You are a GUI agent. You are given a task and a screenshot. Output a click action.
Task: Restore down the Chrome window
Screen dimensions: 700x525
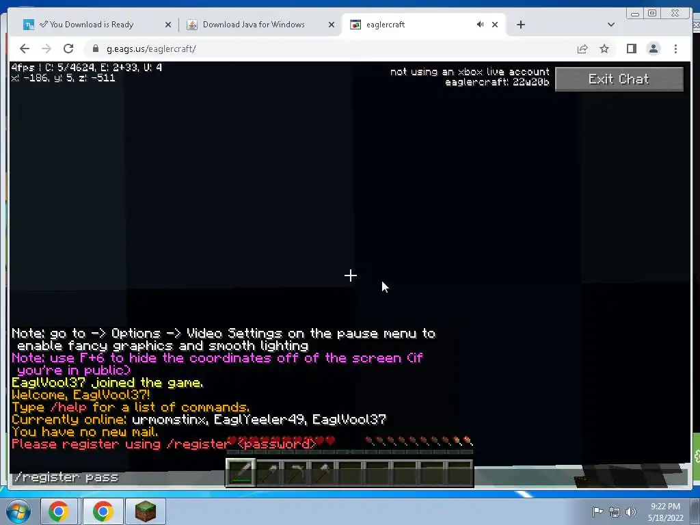(x=651, y=14)
